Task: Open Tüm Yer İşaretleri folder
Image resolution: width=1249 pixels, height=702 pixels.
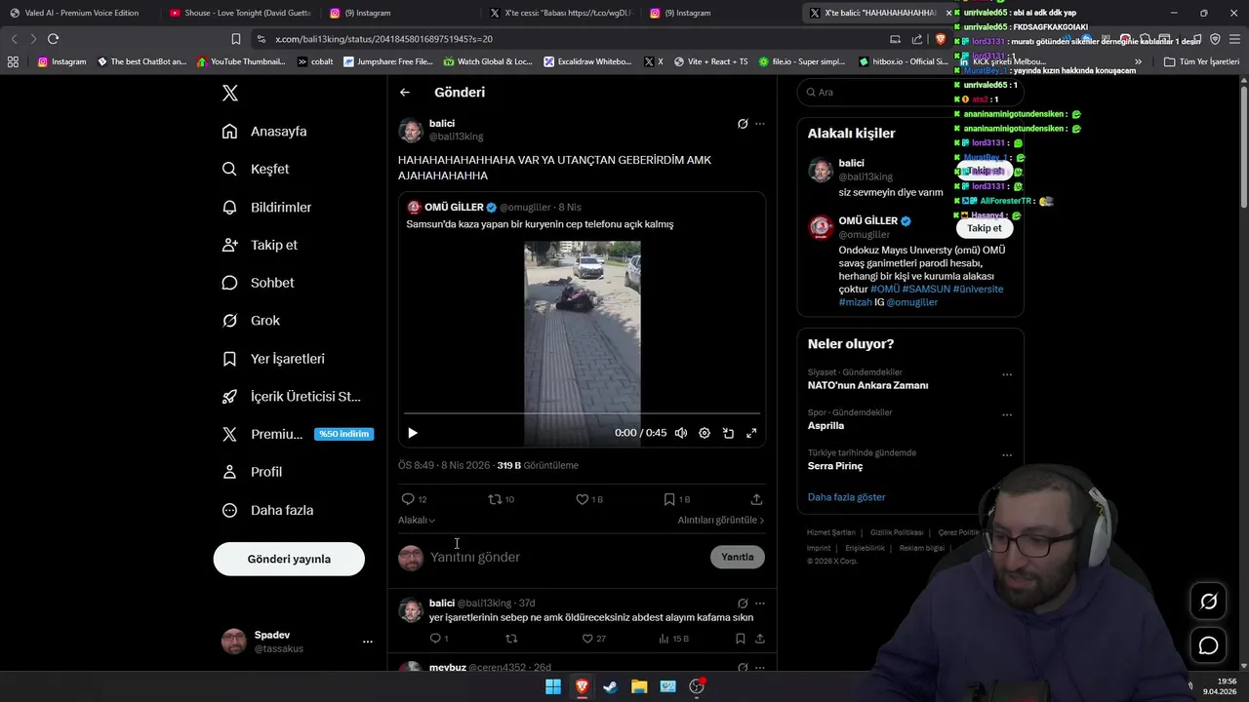Action: coord(1202,61)
